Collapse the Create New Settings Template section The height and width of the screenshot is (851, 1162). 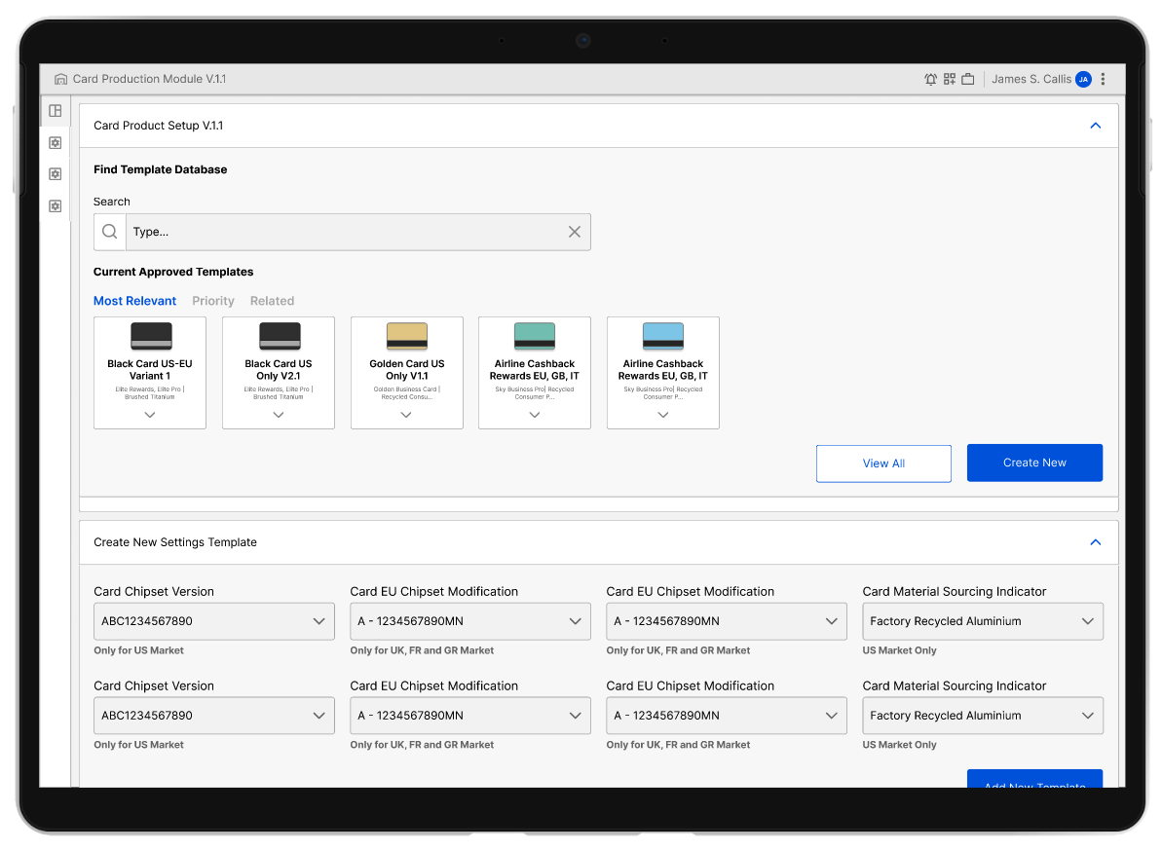click(1095, 542)
